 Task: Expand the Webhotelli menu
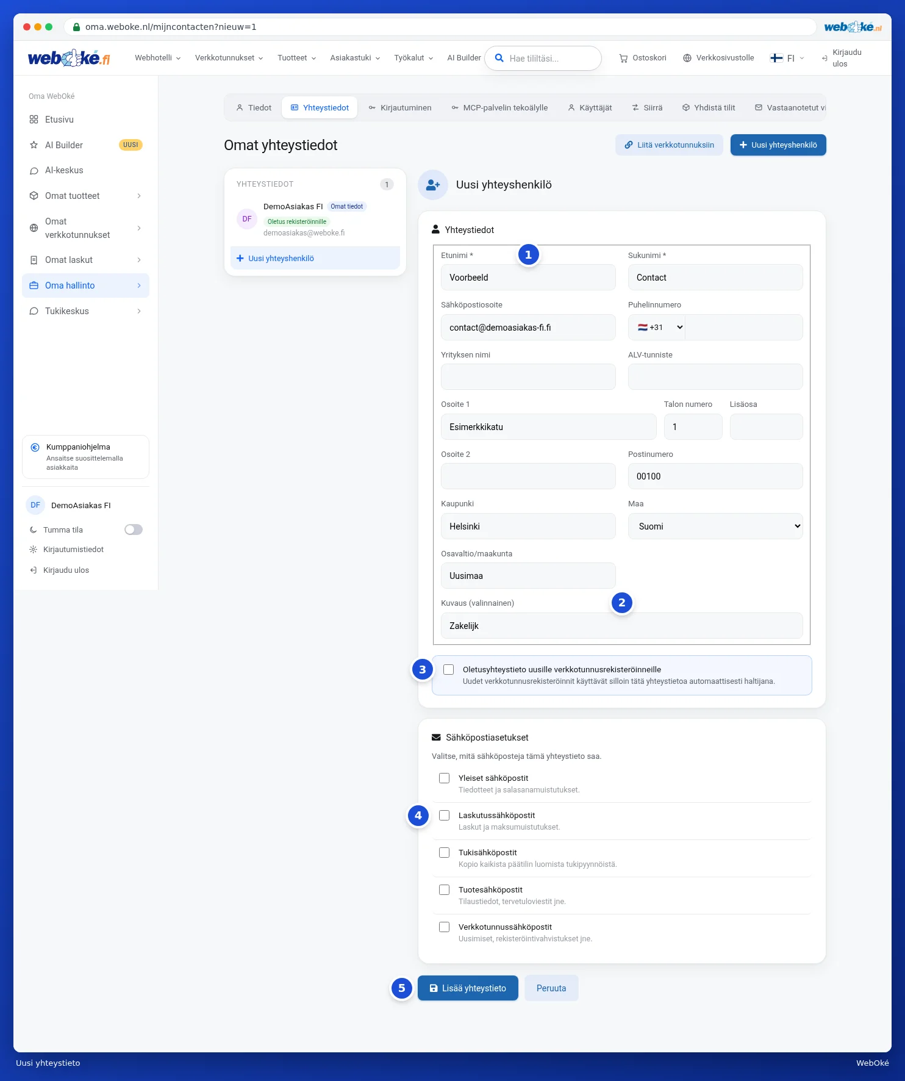click(x=158, y=58)
